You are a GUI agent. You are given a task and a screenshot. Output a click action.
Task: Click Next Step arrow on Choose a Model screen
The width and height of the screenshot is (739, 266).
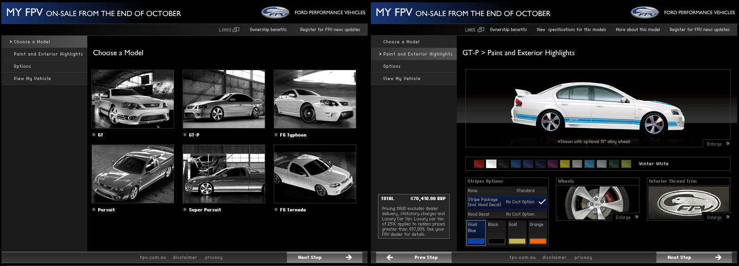click(x=349, y=257)
